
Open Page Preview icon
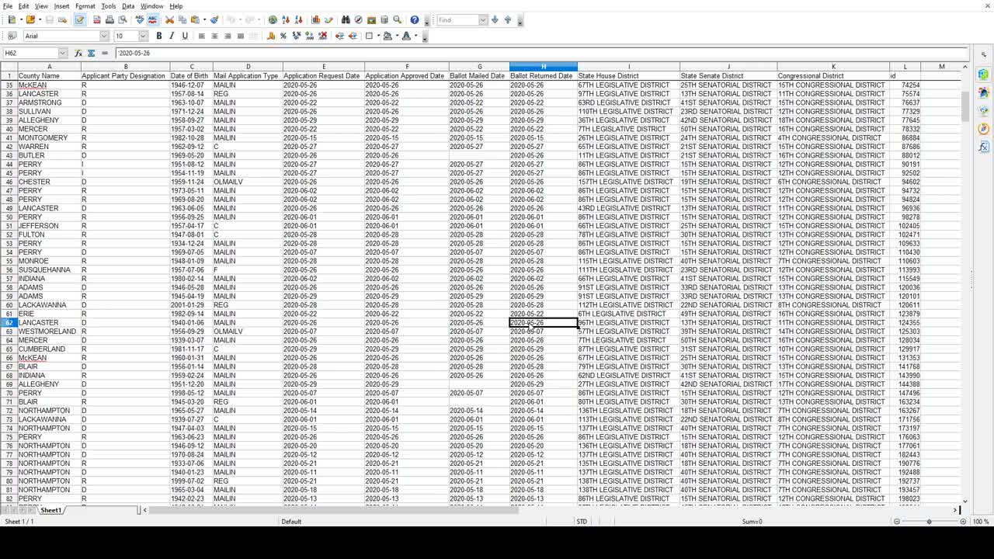point(122,19)
